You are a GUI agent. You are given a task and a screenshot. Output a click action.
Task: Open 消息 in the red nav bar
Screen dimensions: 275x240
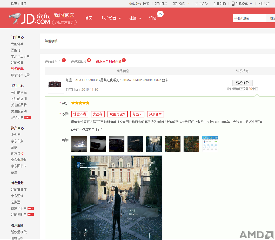153,18
